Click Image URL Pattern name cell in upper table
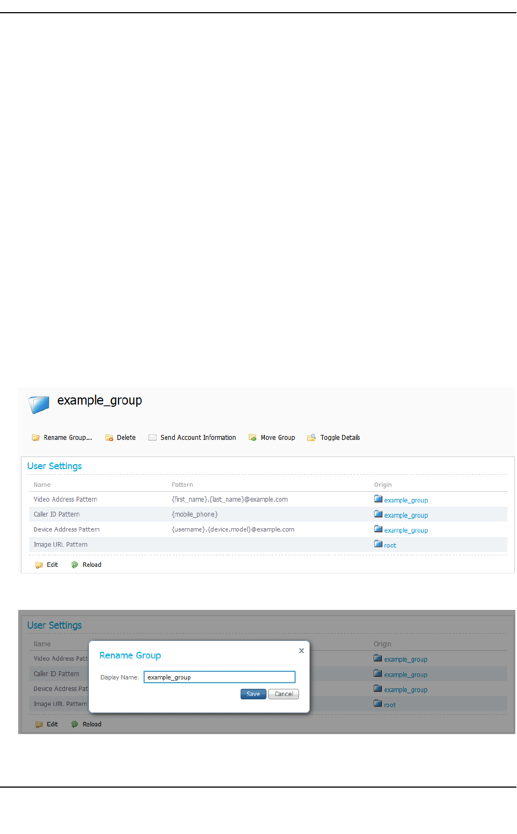Screen dimensions: 517x834 click(61, 545)
